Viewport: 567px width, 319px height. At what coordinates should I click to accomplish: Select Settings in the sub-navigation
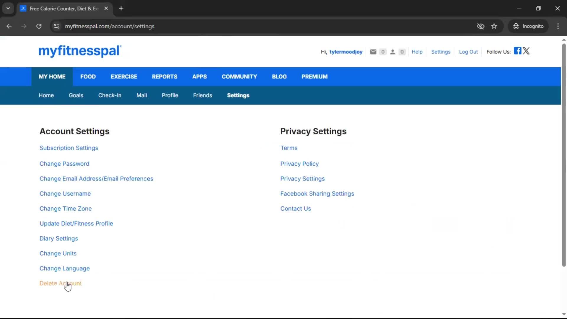(x=238, y=95)
